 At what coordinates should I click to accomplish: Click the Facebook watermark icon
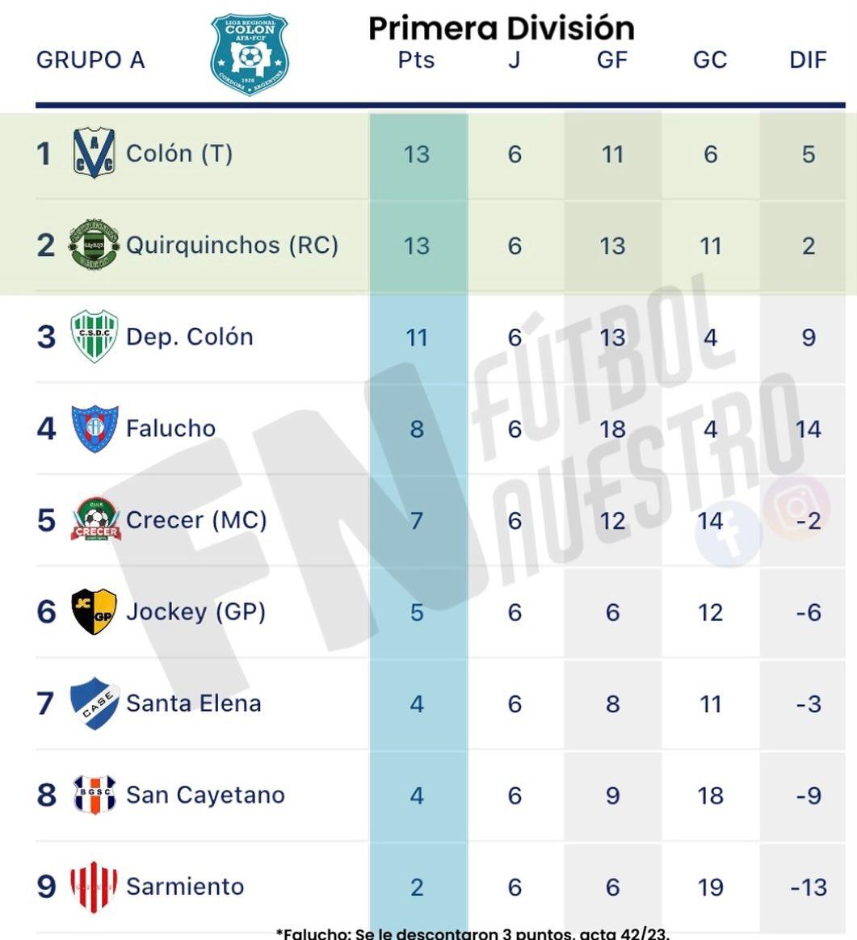(729, 532)
